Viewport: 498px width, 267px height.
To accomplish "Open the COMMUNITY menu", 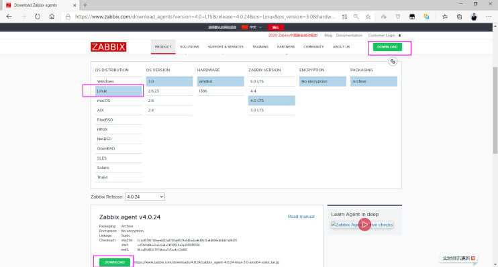I will pyautogui.click(x=313, y=47).
